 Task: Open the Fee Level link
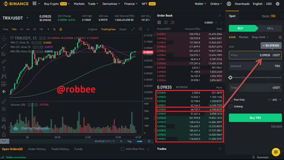click(276, 126)
